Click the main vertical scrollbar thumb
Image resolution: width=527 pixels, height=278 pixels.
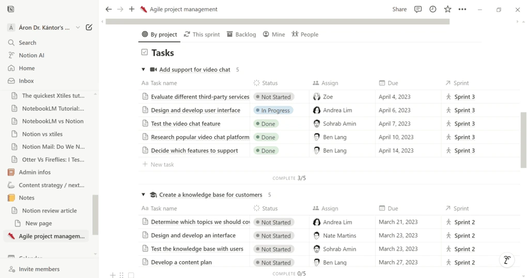click(523, 140)
